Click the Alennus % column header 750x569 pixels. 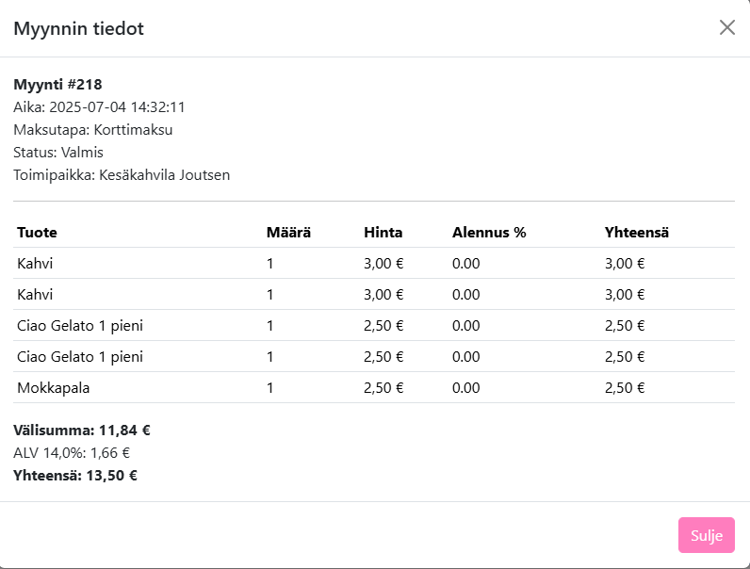(488, 232)
